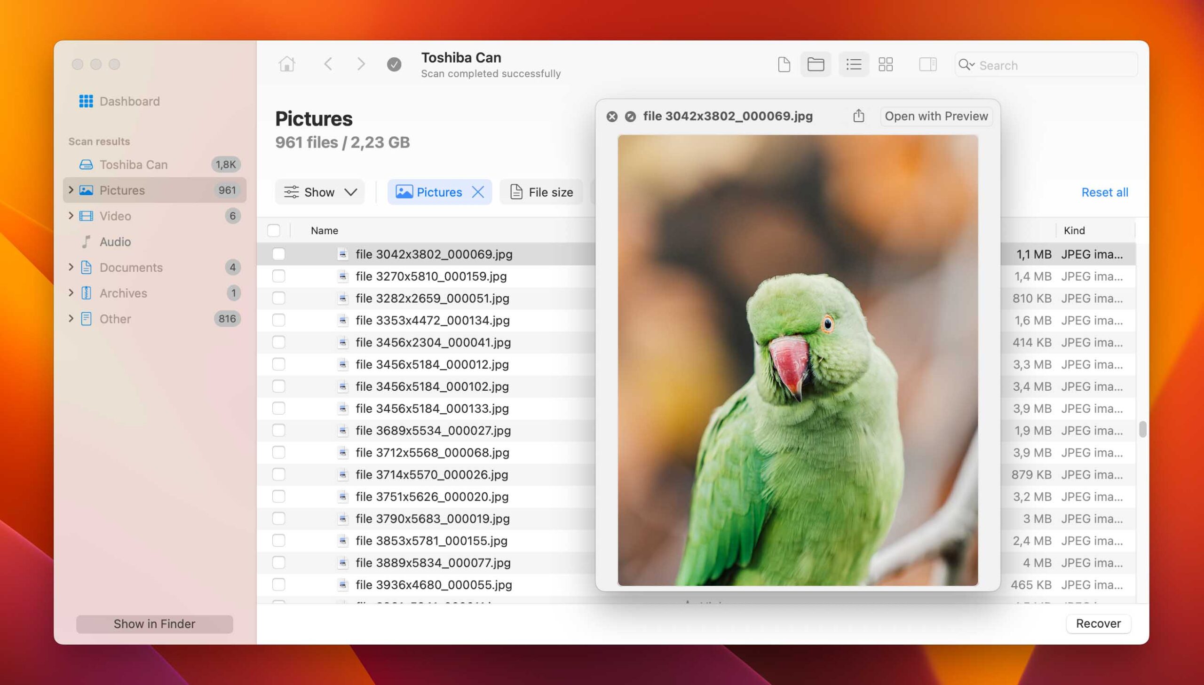Click the Toshiba Can drive icon

[x=86, y=165]
